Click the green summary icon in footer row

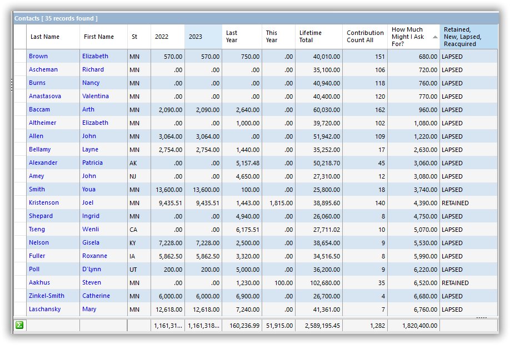[x=19, y=325]
